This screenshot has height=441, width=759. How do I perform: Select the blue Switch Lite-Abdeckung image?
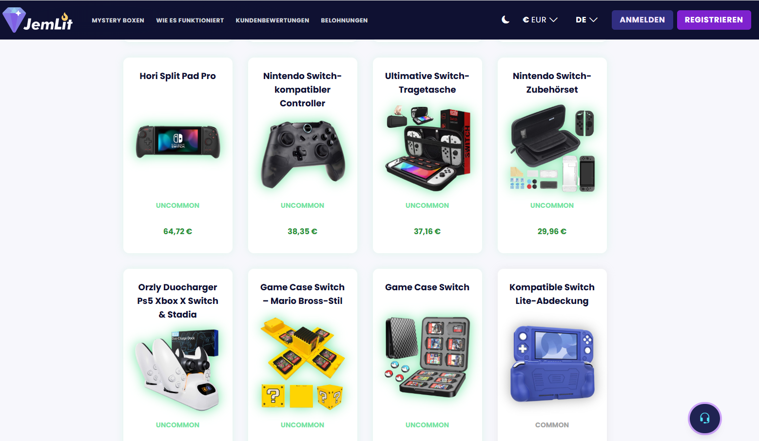coord(552,363)
